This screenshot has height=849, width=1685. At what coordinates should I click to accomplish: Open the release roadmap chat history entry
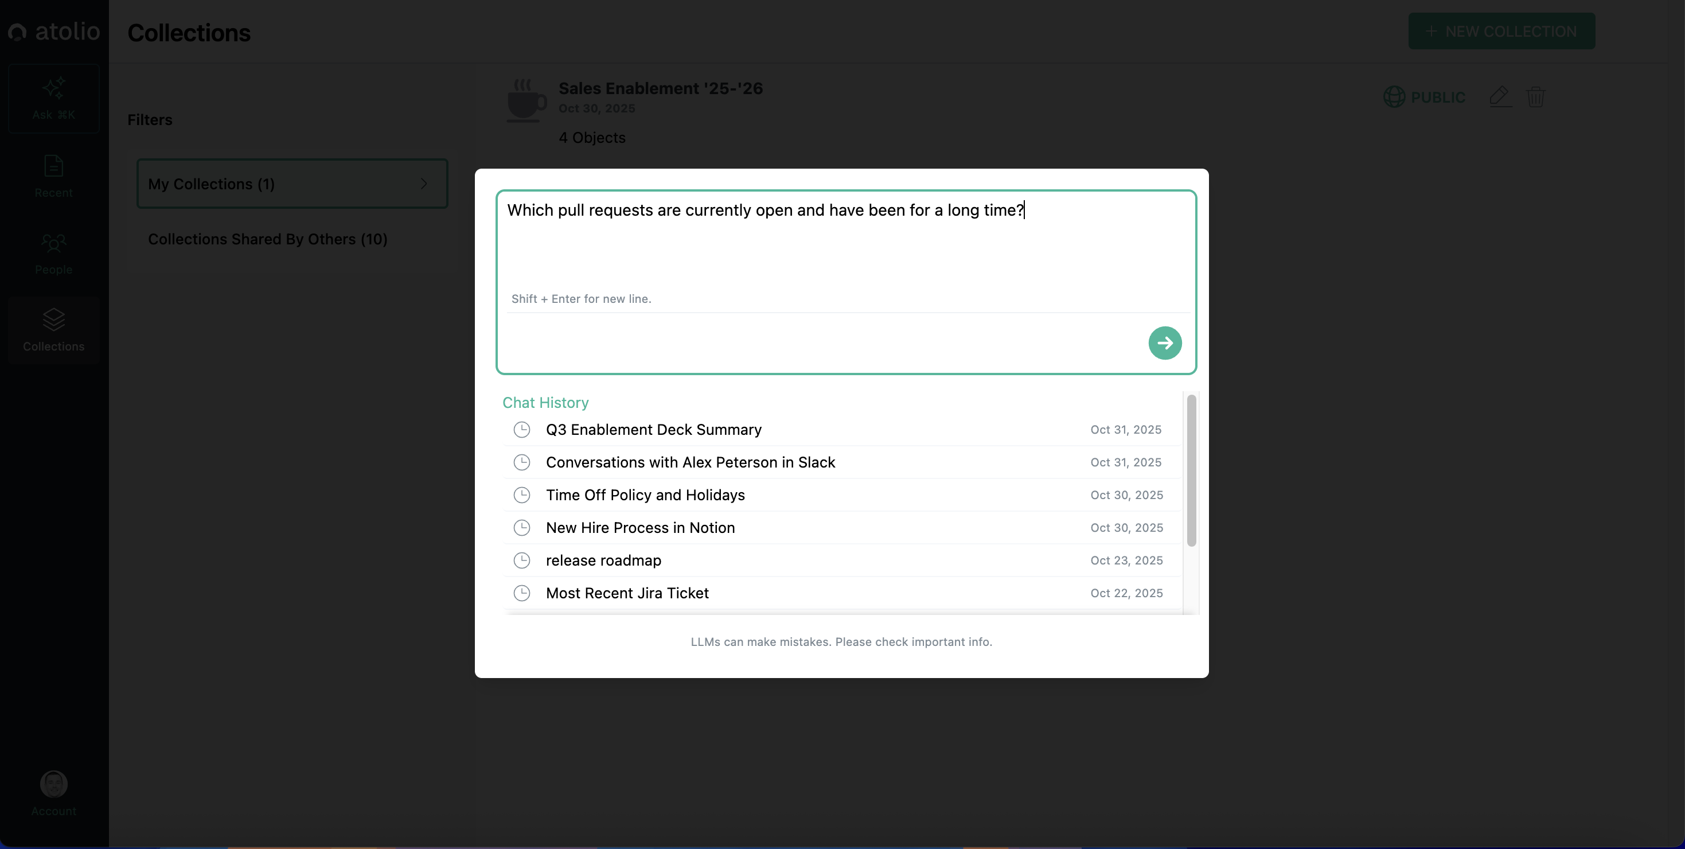click(603, 560)
